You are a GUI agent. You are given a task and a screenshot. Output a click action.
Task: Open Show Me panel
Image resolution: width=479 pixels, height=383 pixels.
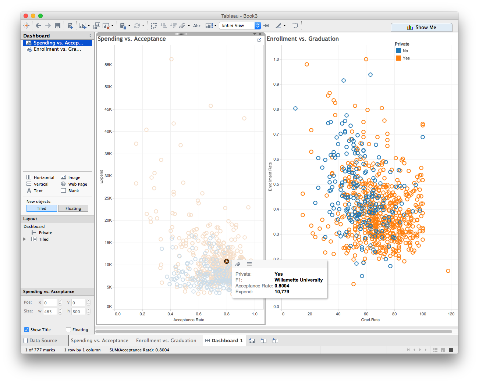422,27
